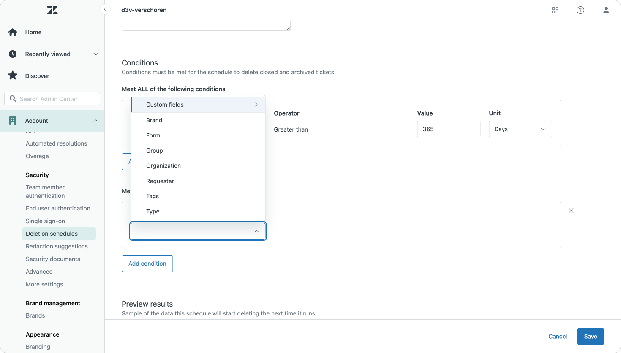Click the Discover star icon
This screenshot has height=353, width=621.
click(13, 76)
